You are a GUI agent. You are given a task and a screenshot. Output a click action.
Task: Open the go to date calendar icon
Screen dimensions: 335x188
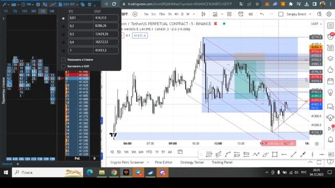click(x=180, y=152)
